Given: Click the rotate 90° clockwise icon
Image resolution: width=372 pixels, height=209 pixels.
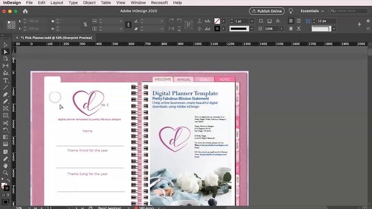Looking at the screenshot, I should click(171, 21).
